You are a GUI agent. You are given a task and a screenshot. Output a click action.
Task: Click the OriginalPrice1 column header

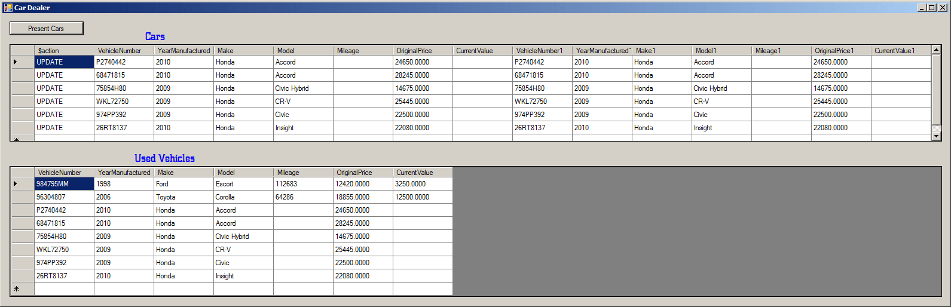click(841, 51)
